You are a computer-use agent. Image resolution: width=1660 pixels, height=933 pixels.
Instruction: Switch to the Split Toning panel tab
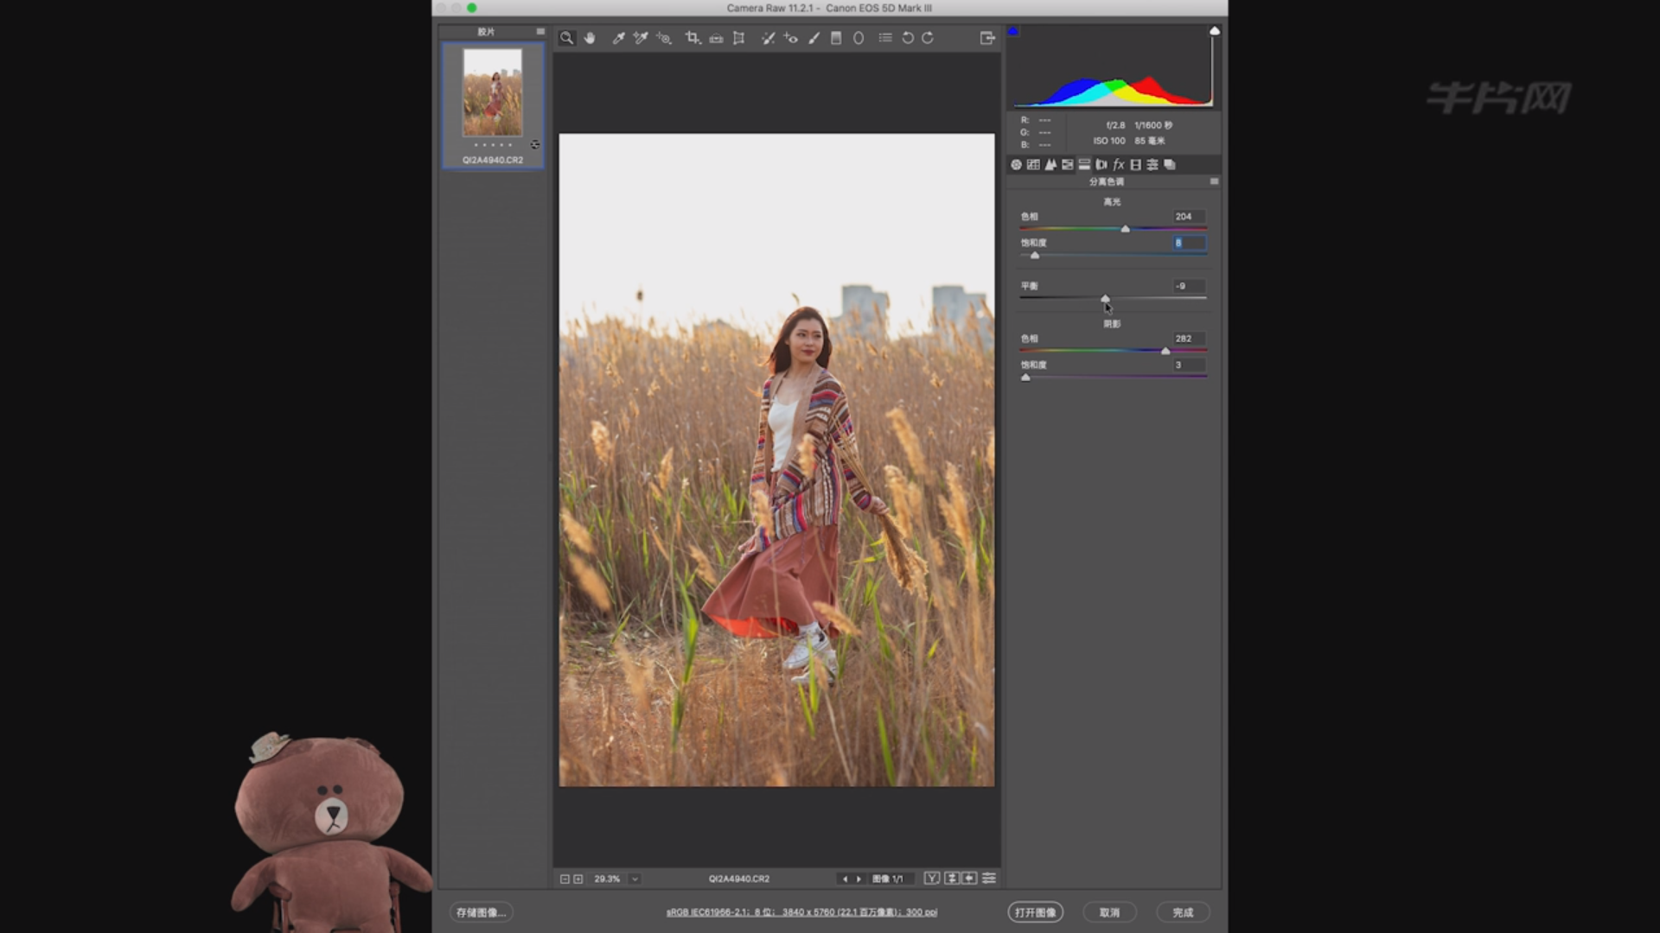pyautogui.click(x=1084, y=164)
